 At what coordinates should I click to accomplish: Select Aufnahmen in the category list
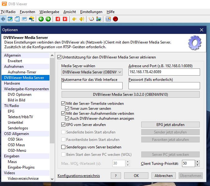26,67
